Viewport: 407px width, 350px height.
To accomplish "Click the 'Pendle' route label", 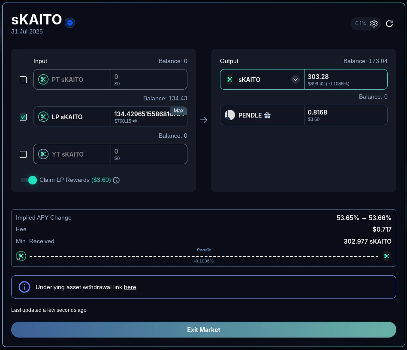I will pyautogui.click(x=204, y=250).
